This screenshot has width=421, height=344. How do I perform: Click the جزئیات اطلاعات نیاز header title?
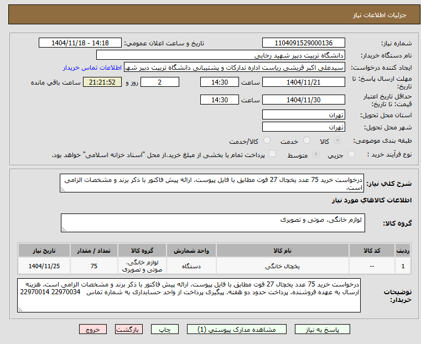380,15
